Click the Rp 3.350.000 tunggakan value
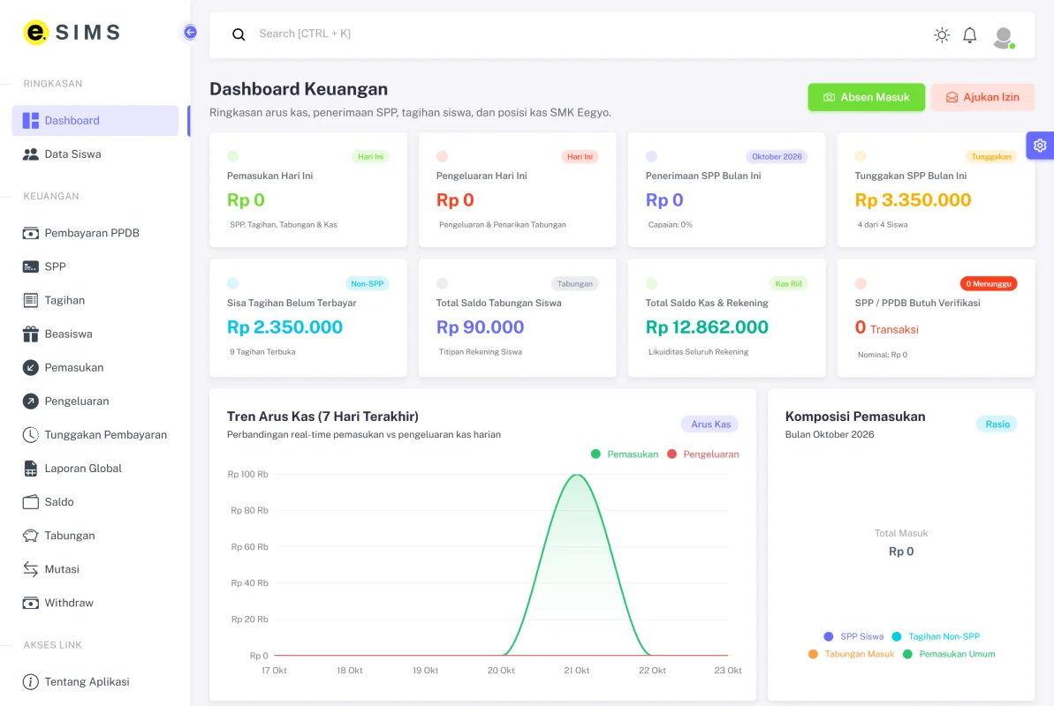Viewport: 1054px width, 706px height. (913, 199)
